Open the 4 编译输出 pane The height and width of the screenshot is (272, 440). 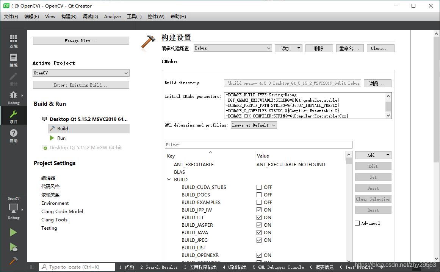235,267
